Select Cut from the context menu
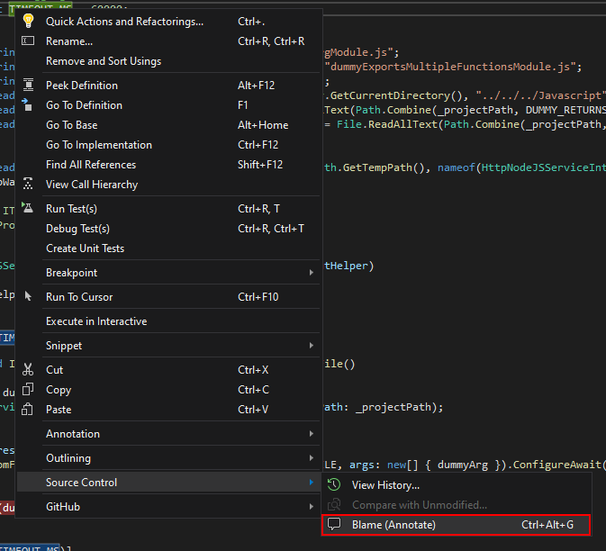This screenshot has width=606, height=551. click(x=168, y=370)
